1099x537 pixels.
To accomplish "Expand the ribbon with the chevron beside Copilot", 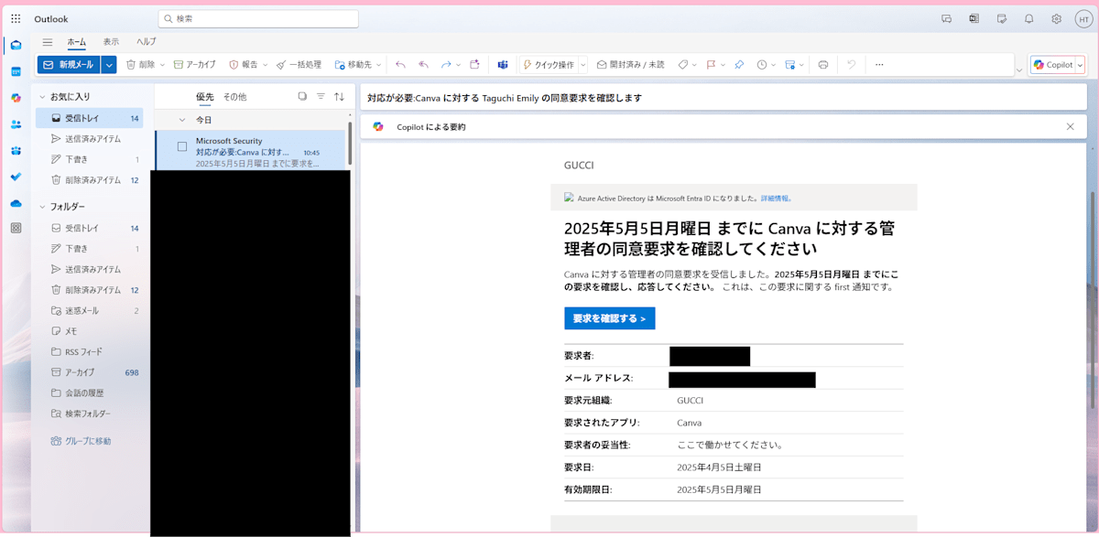I will pos(1019,70).
